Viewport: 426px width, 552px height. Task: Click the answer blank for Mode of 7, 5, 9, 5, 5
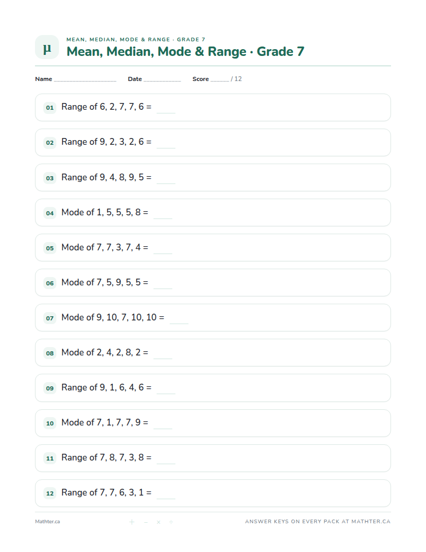point(163,283)
